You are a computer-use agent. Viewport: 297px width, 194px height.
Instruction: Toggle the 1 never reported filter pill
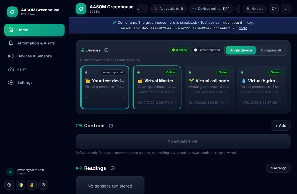207,50
